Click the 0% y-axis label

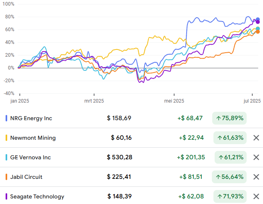(11, 68)
